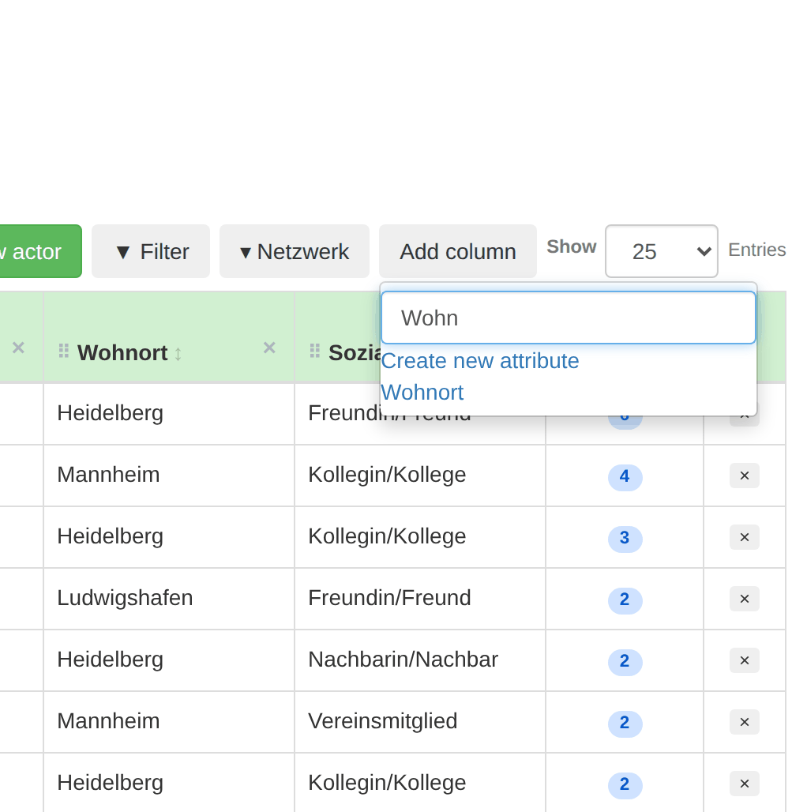The width and height of the screenshot is (807, 812).
Task: Click Kollegin/Kollege in the badge 3 row
Action: click(x=387, y=536)
